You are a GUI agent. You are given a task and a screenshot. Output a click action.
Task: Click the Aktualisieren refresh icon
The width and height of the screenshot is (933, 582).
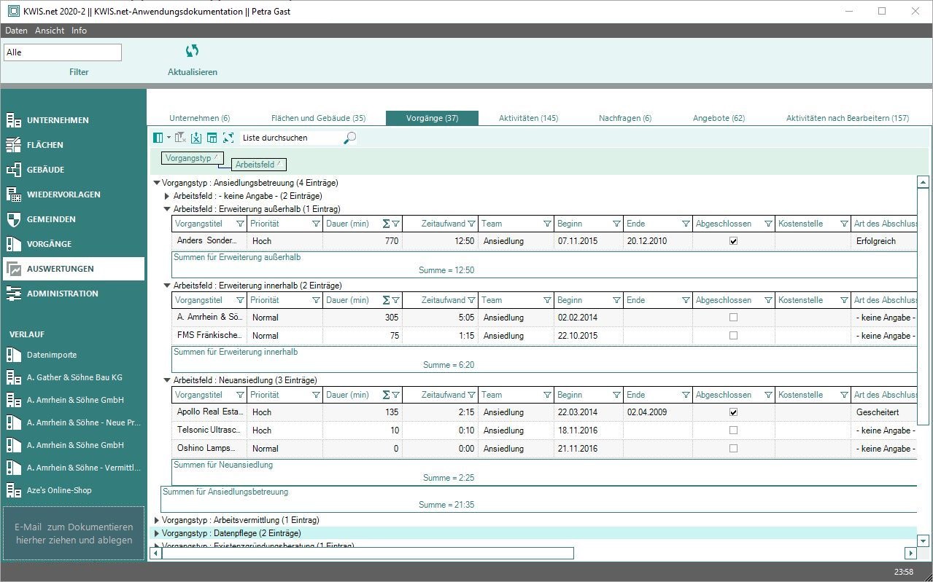pyautogui.click(x=192, y=51)
